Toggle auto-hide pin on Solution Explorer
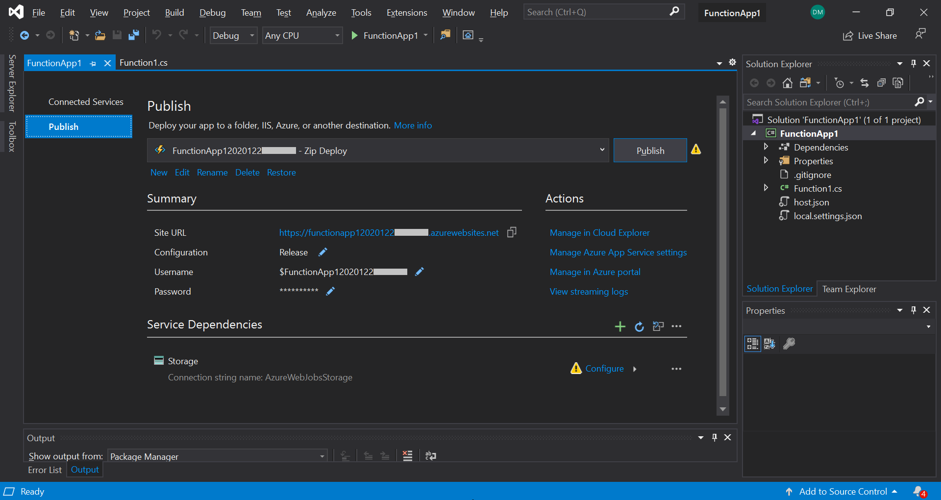 pyautogui.click(x=914, y=64)
